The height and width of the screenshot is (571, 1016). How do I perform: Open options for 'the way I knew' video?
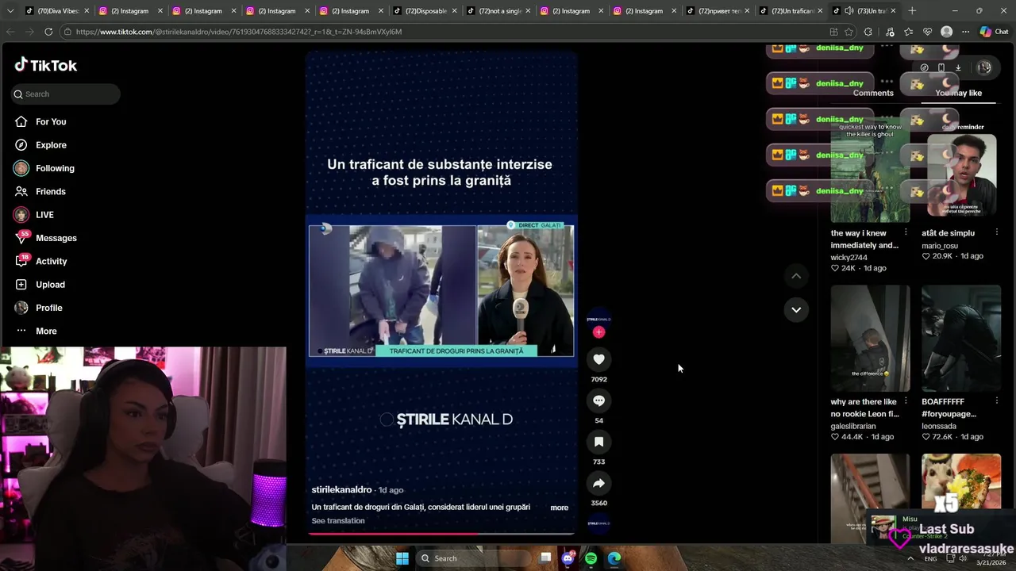pyautogui.click(x=906, y=232)
